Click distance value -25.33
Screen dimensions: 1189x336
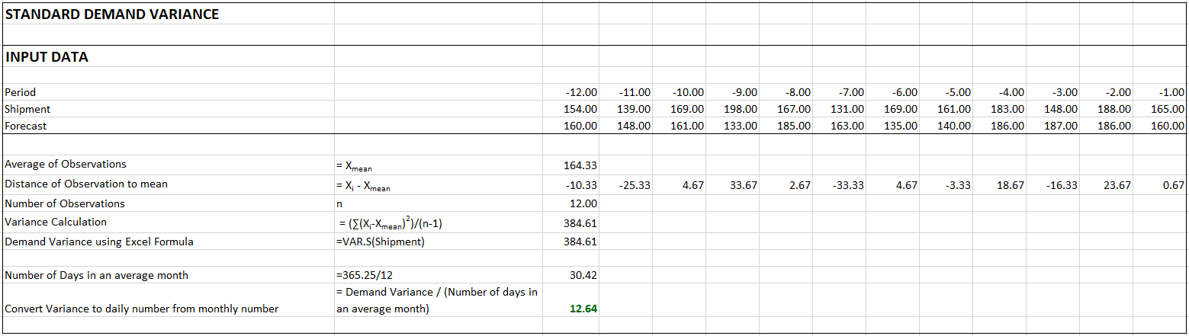coord(635,184)
